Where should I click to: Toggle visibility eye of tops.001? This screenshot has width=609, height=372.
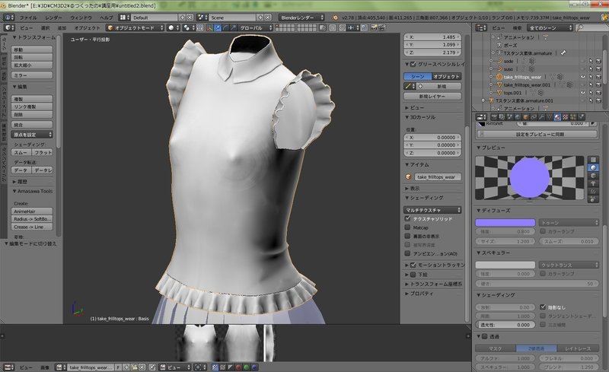pyautogui.click(x=582, y=93)
